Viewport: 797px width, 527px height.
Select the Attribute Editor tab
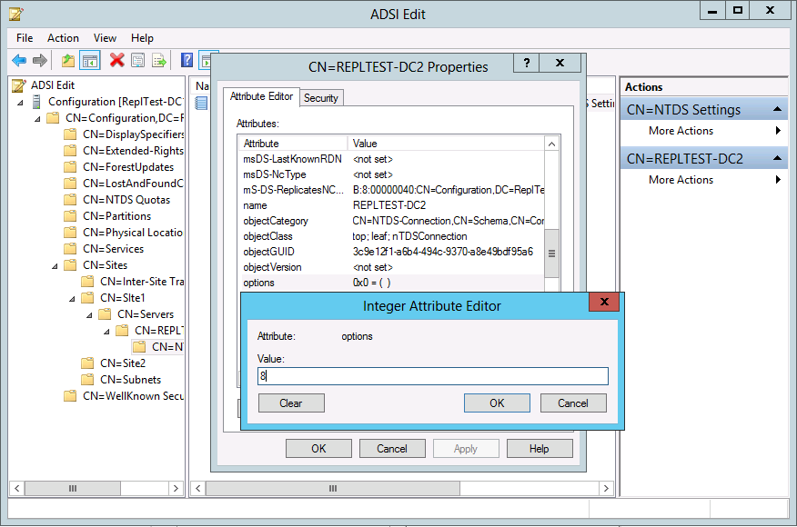point(261,96)
